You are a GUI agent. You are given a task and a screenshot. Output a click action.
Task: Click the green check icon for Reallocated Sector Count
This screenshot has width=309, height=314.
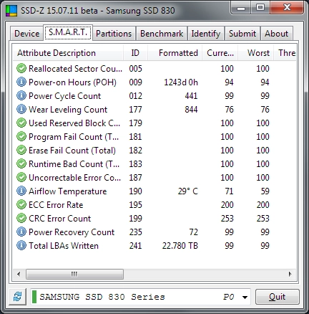21,68
